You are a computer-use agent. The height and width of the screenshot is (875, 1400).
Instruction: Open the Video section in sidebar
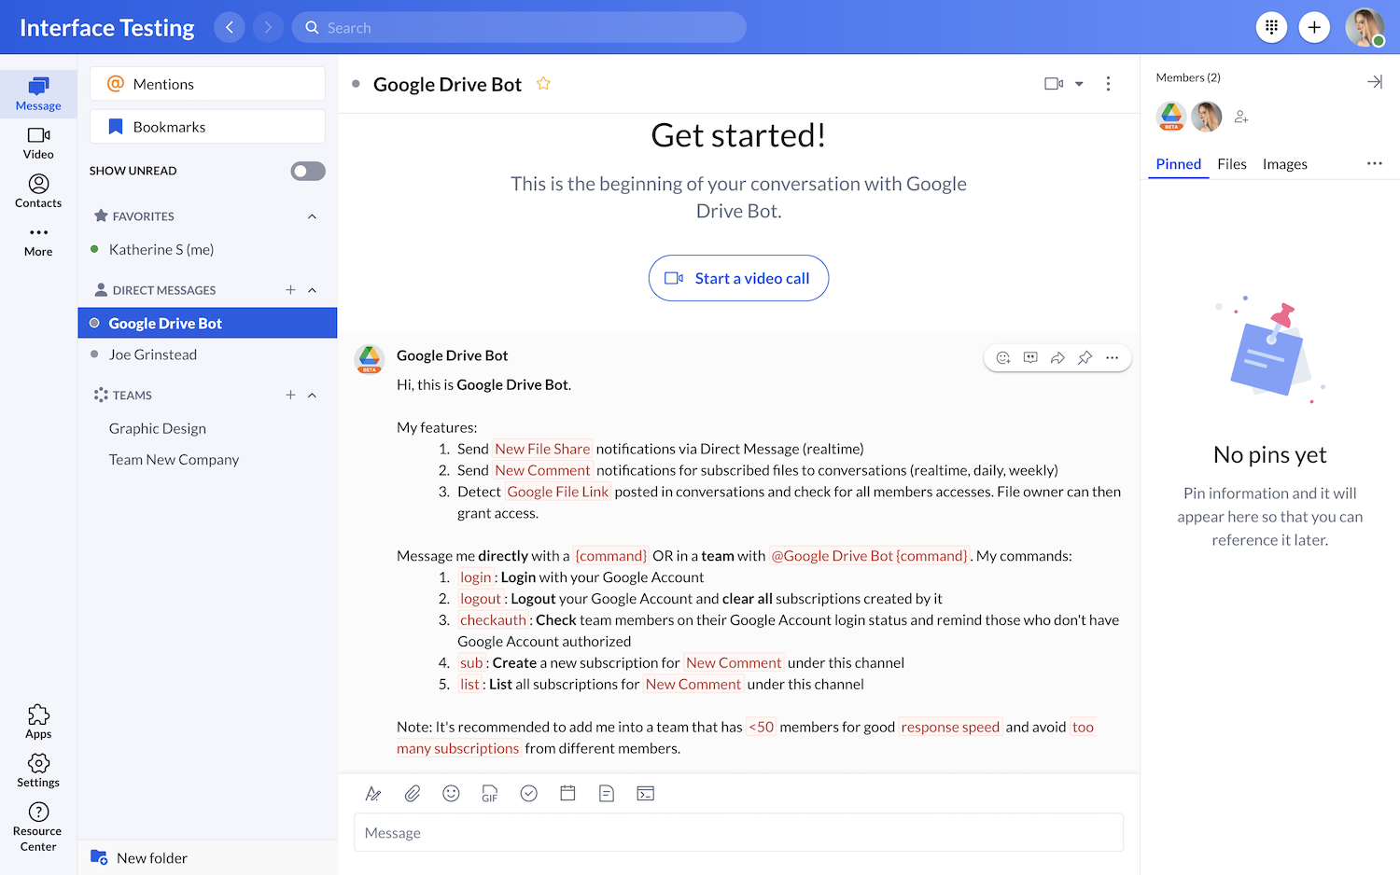click(38, 143)
